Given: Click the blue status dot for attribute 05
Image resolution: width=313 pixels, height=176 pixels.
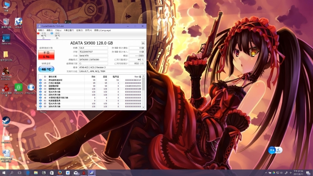Looking at the screenshot, I should point(40,83).
